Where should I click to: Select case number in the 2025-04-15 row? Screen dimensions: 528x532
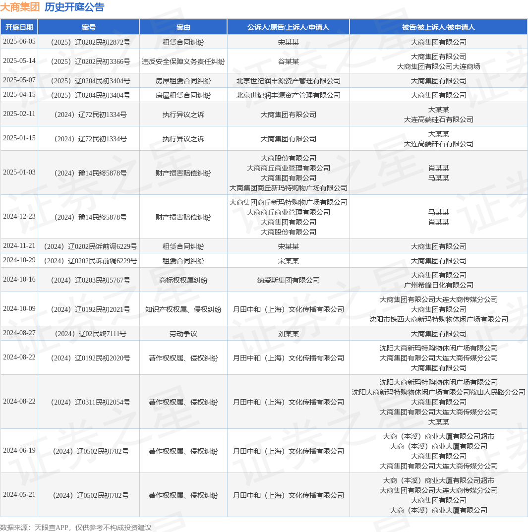(x=89, y=95)
